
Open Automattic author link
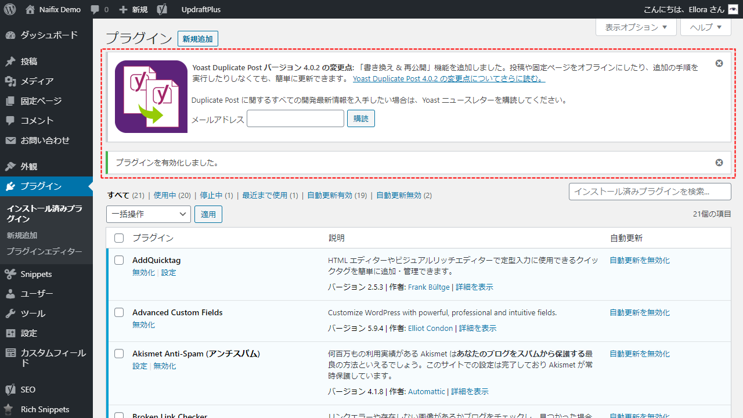point(427,392)
